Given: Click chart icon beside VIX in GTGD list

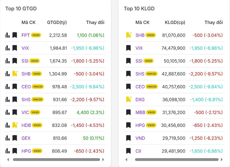Looking at the screenshot, I should 7,48.
